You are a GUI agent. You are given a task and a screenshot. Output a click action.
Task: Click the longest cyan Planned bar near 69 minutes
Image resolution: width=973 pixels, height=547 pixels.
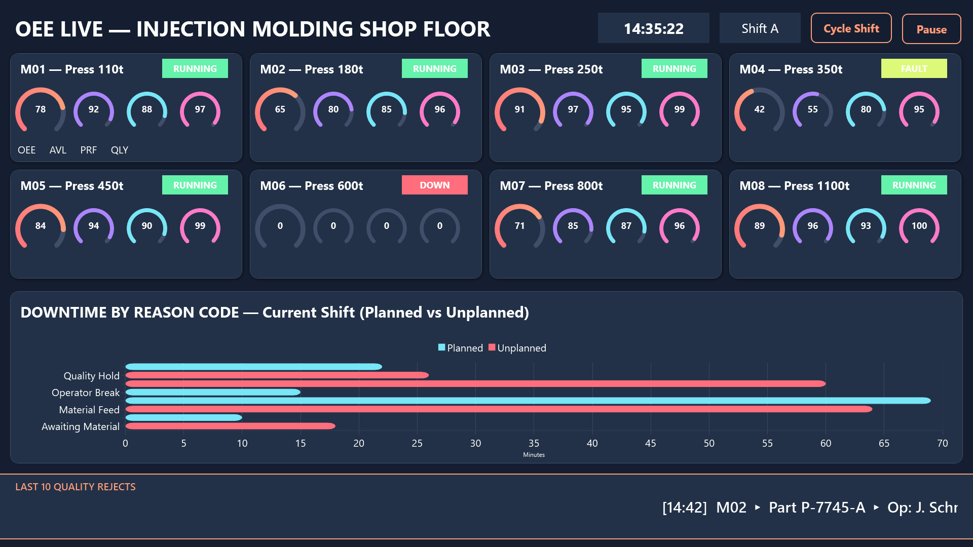528,401
